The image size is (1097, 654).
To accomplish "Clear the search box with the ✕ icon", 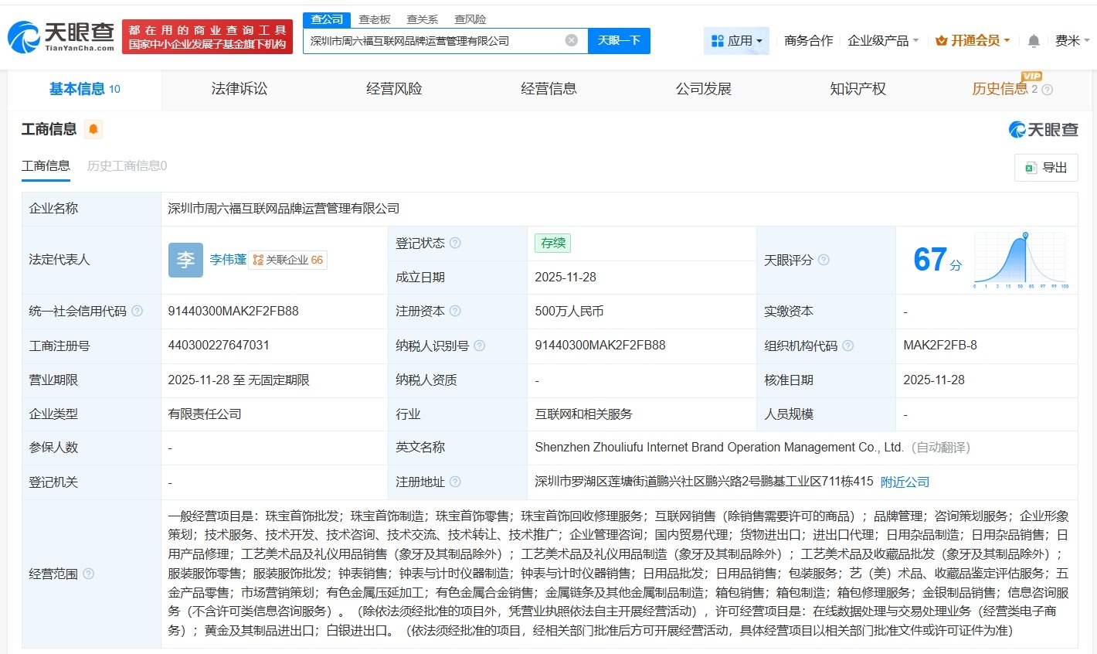I will (570, 39).
